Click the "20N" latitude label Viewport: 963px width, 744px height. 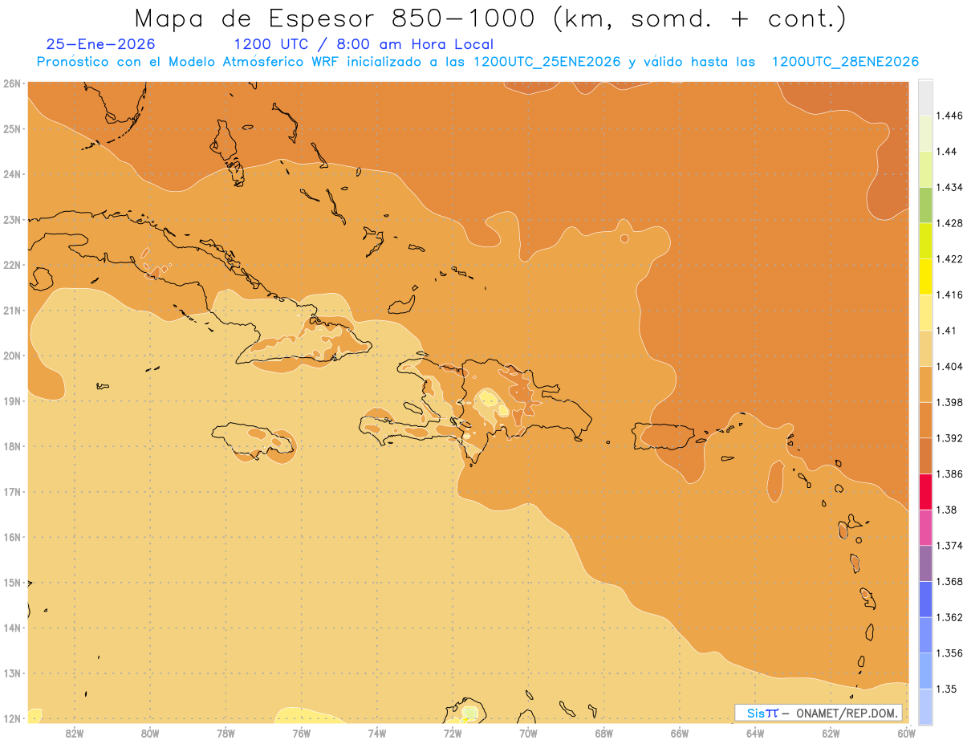[x=12, y=356]
